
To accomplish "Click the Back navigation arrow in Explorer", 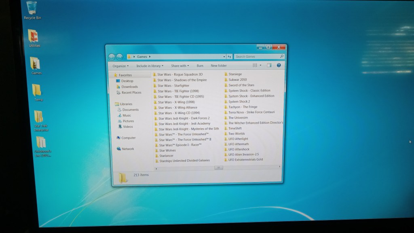I will click(x=112, y=57).
